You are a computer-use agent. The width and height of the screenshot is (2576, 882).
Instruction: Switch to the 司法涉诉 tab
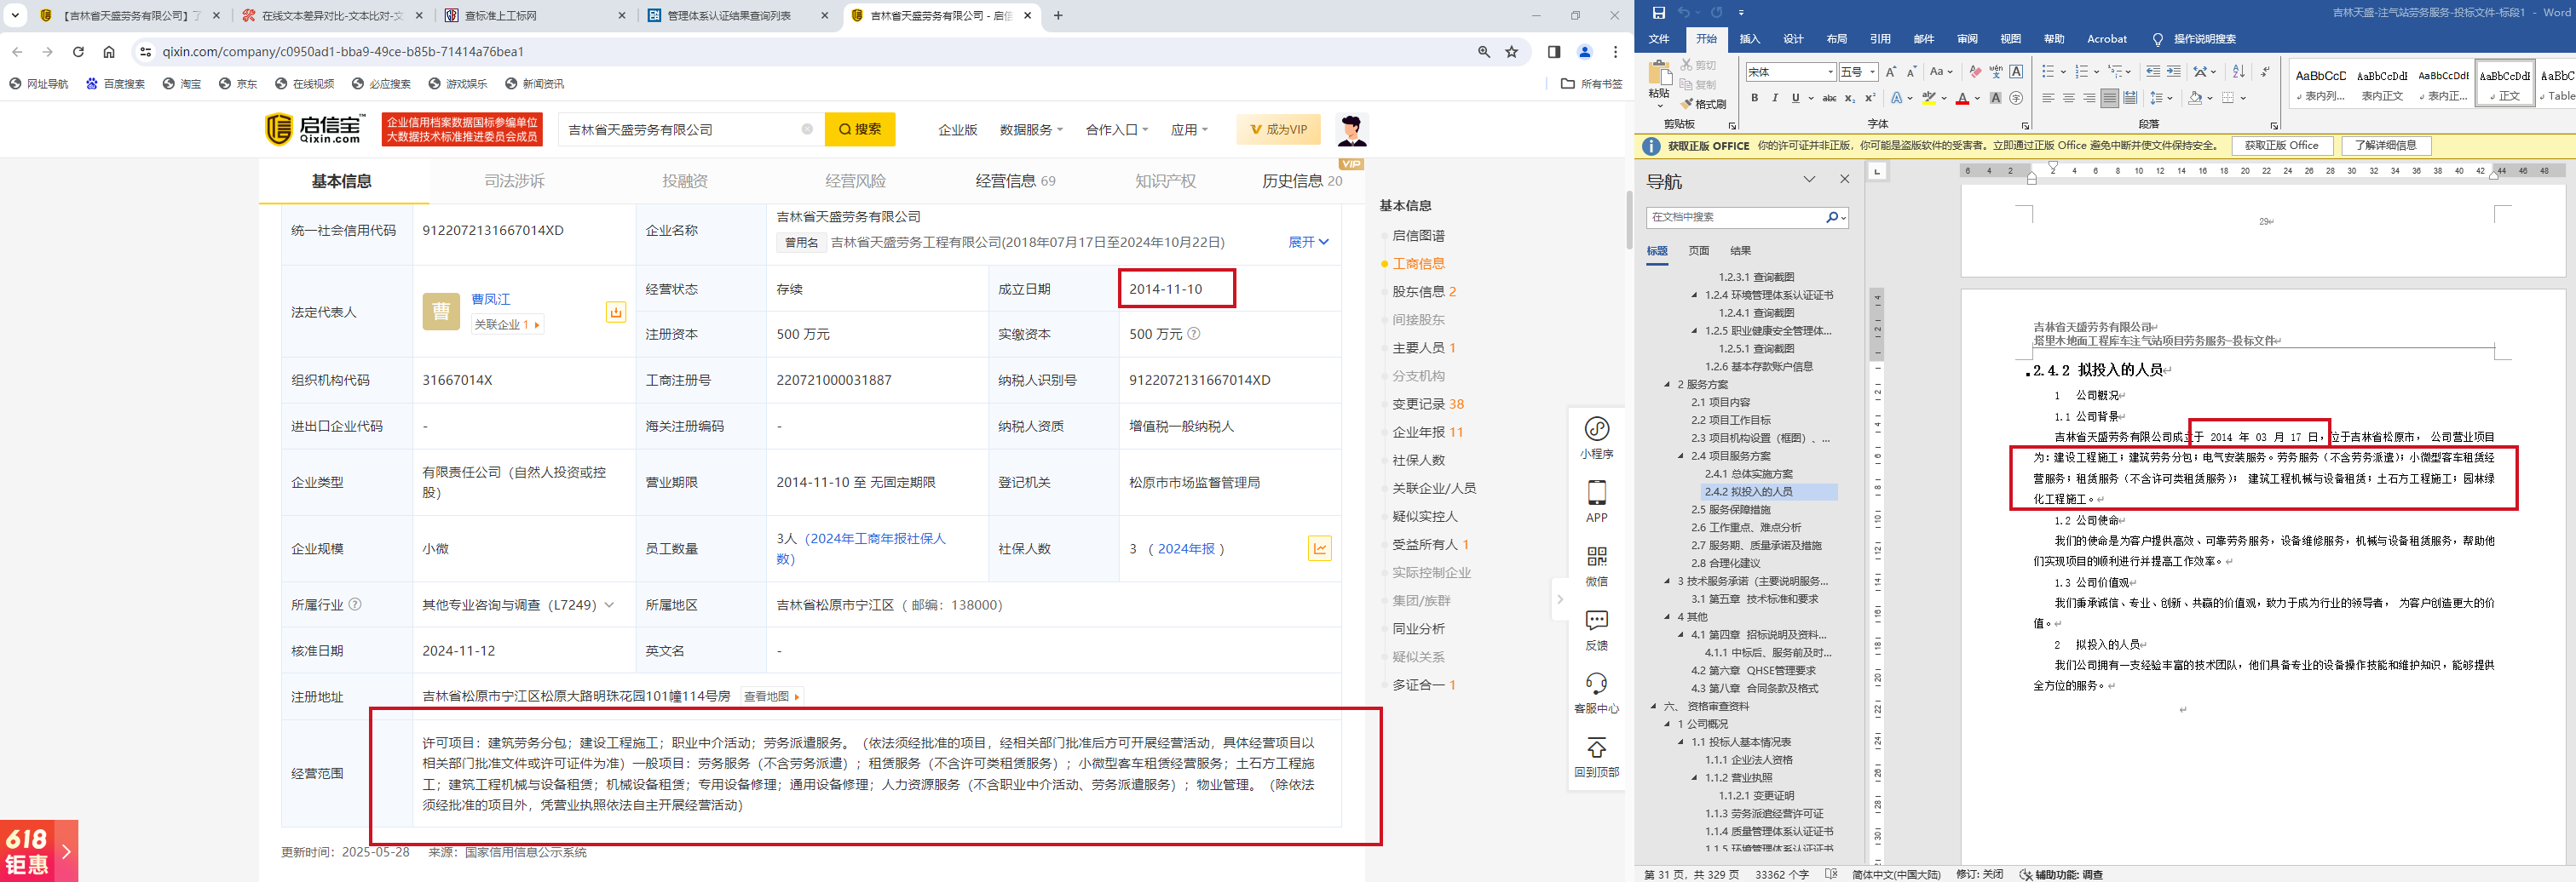[514, 180]
